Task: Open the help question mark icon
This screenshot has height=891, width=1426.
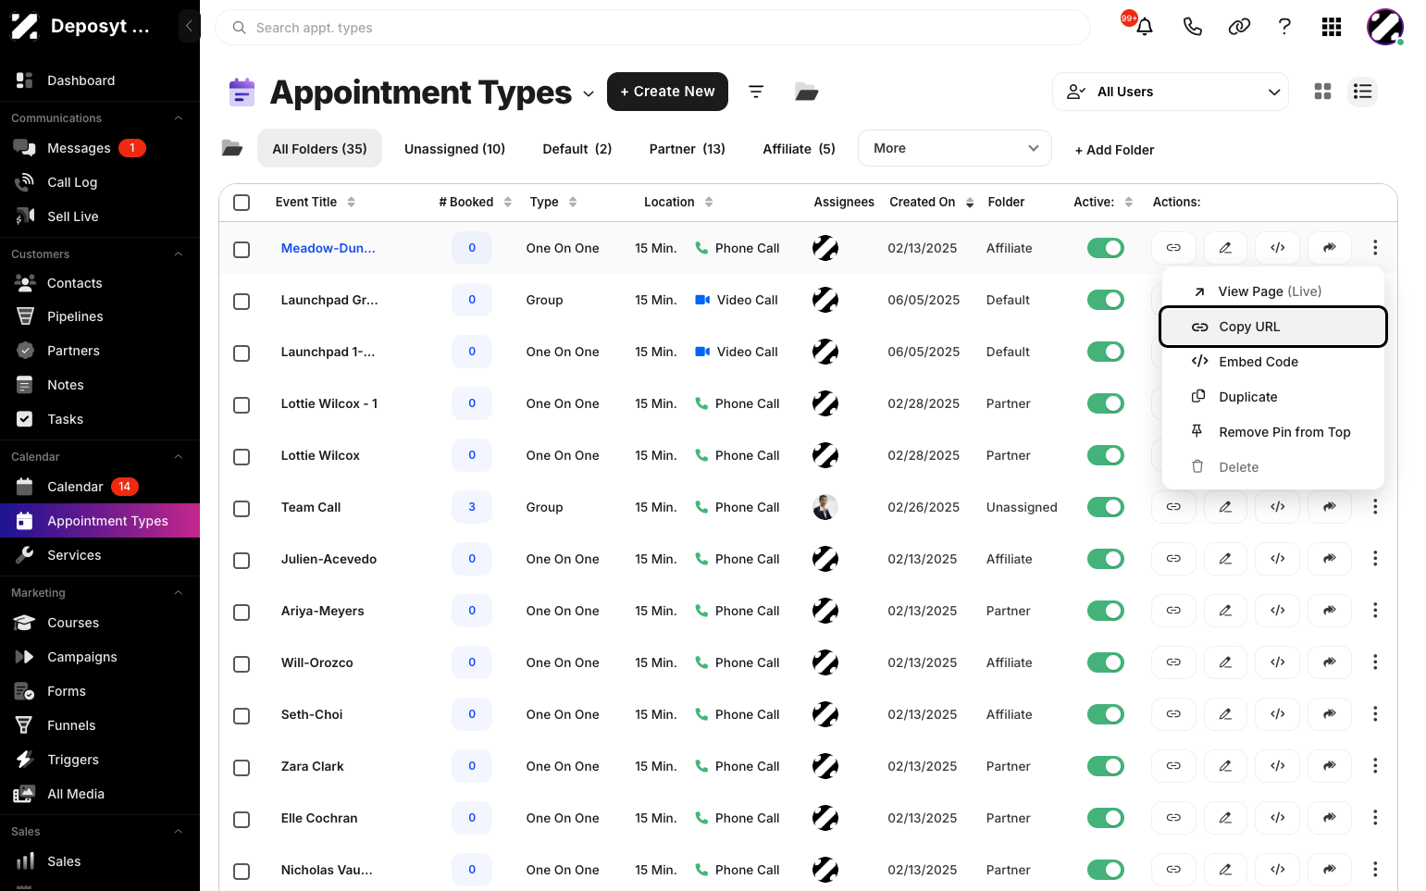Action: [x=1284, y=27]
